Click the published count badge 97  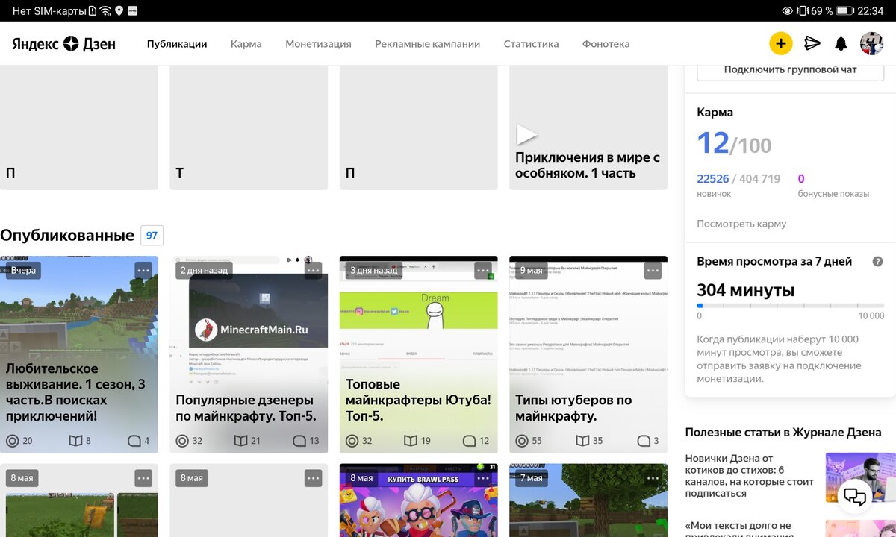152,236
